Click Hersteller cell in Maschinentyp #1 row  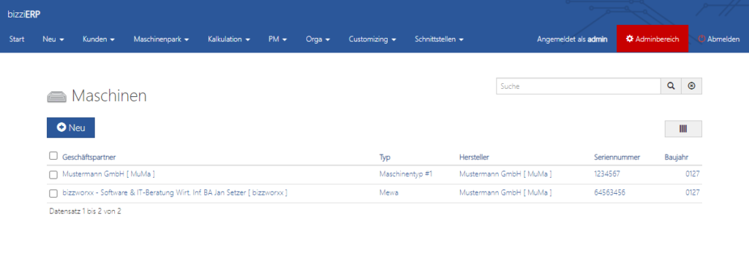(x=505, y=174)
